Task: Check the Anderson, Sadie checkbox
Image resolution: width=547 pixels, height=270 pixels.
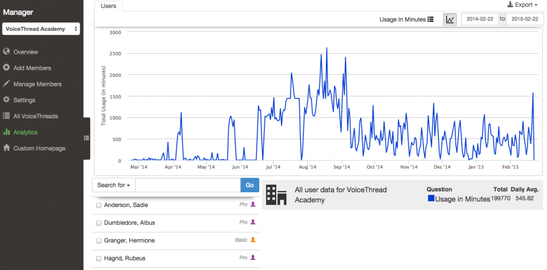Action: (x=99, y=205)
